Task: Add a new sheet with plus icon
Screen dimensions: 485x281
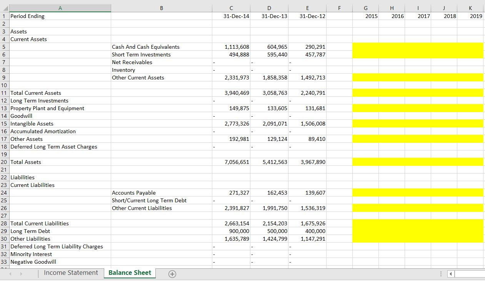Action: coord(172,274)
